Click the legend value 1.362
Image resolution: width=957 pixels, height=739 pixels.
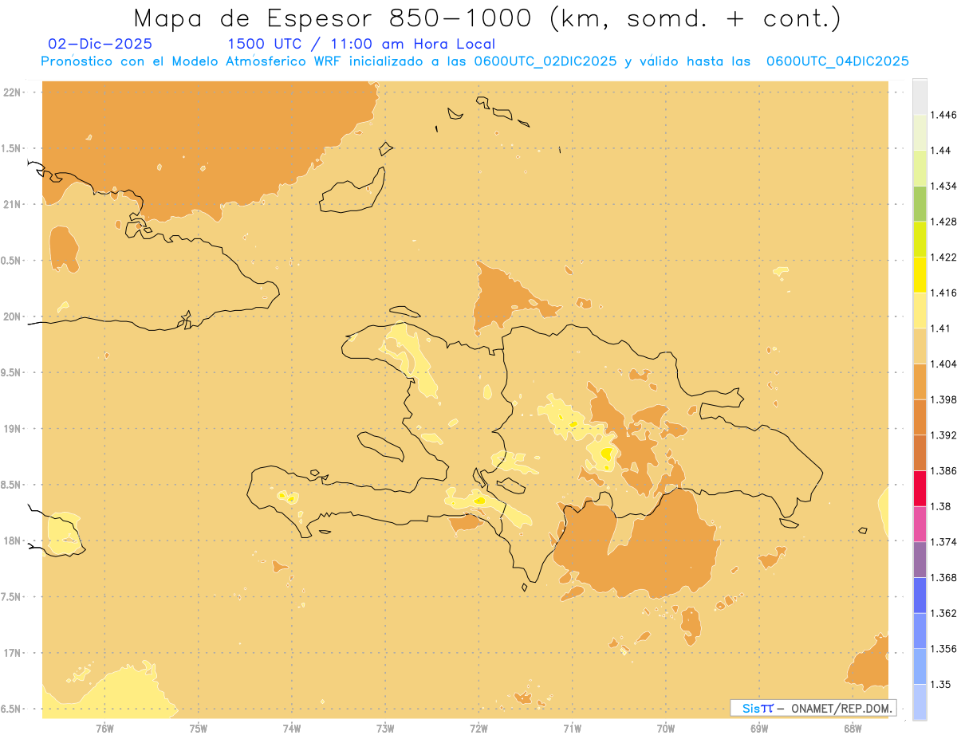945,613
